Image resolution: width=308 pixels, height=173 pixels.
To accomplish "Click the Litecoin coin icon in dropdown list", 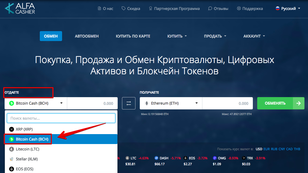I will 12,149.
